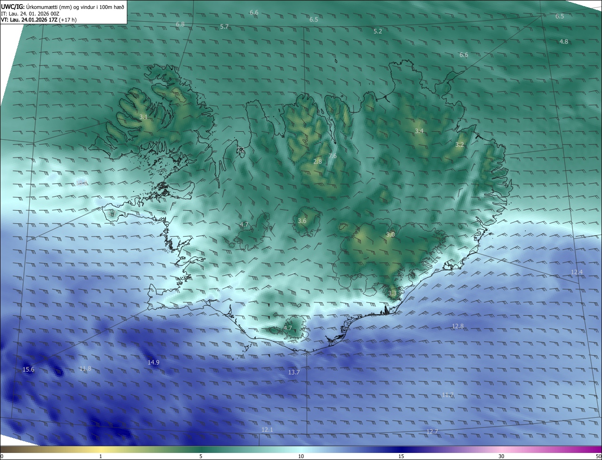The width and height of the screenshot is (602, 460).
Task: Click the 5.7 value on the map
Action: (224, 27)
